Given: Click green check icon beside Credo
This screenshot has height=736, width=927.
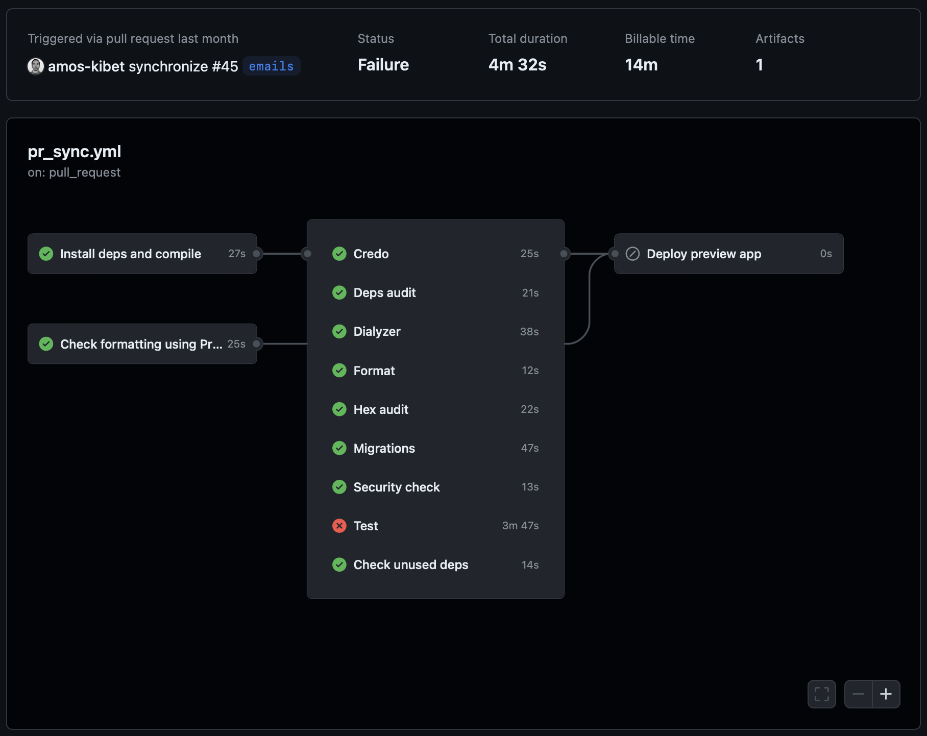Looking at the screenshot, I should pyautogui.click(x=339, y=254).
